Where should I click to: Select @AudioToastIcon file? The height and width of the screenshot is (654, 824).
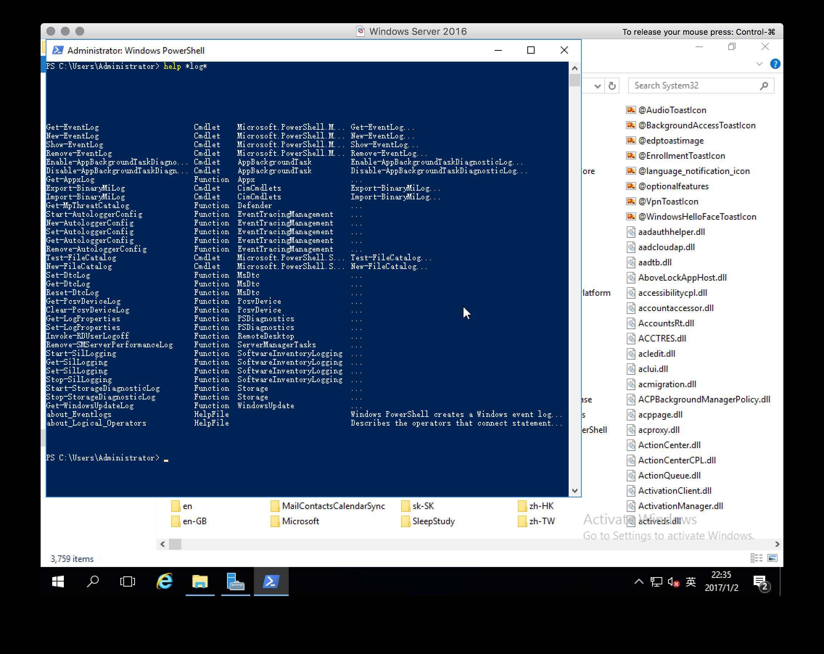(666, 110)
